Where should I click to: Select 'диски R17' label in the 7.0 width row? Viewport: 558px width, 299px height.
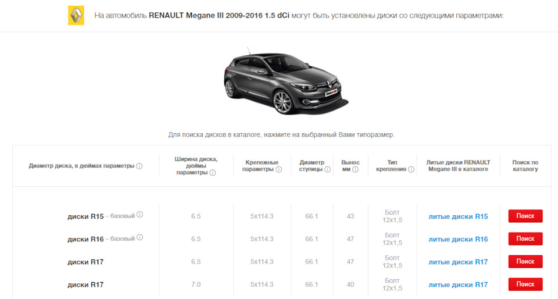tap(85, 285)
